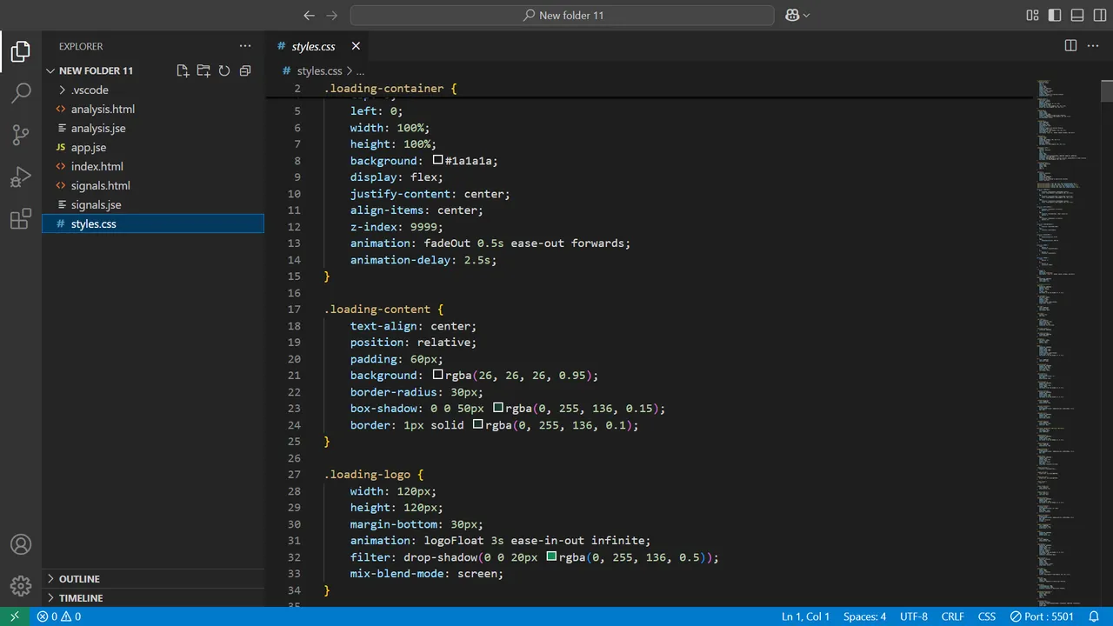
Task: Split the editor to the right
Action: coord(1070,46)
